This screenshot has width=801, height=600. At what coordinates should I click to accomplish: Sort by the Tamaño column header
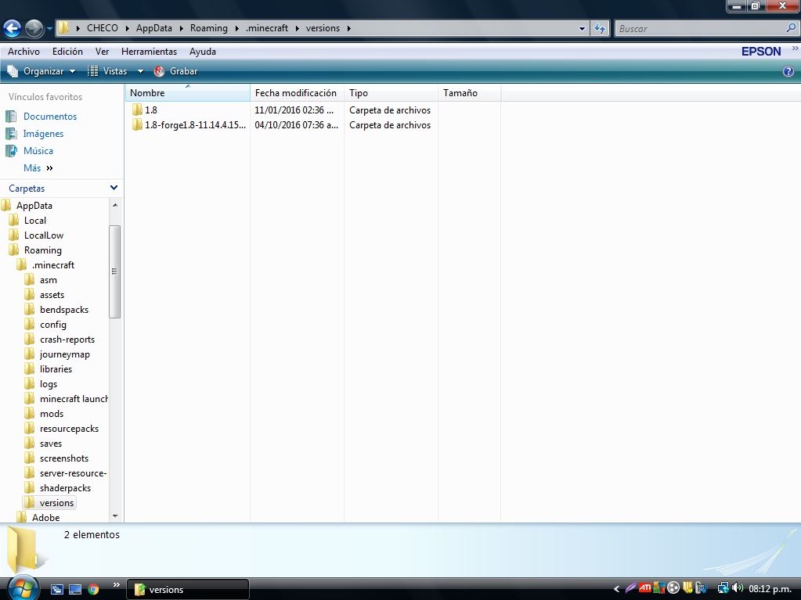(470, 93)
